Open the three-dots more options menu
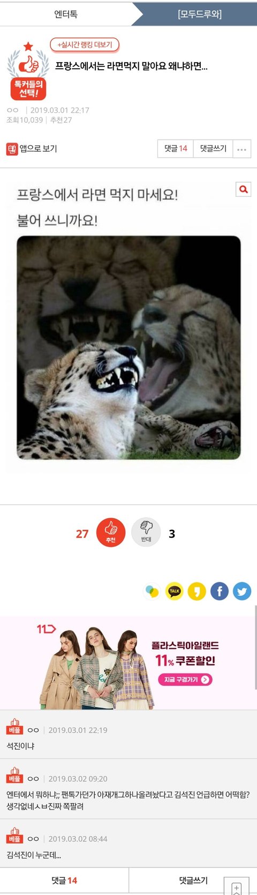The height and width of the screenshot is (895, 257). tap(242, 149)
